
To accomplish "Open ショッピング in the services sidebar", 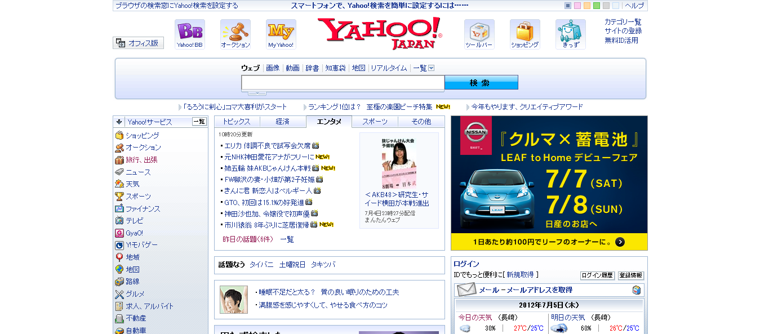I will coord(142,136).
